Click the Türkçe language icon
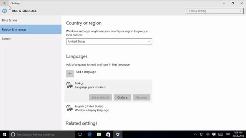 click(69, 85)
